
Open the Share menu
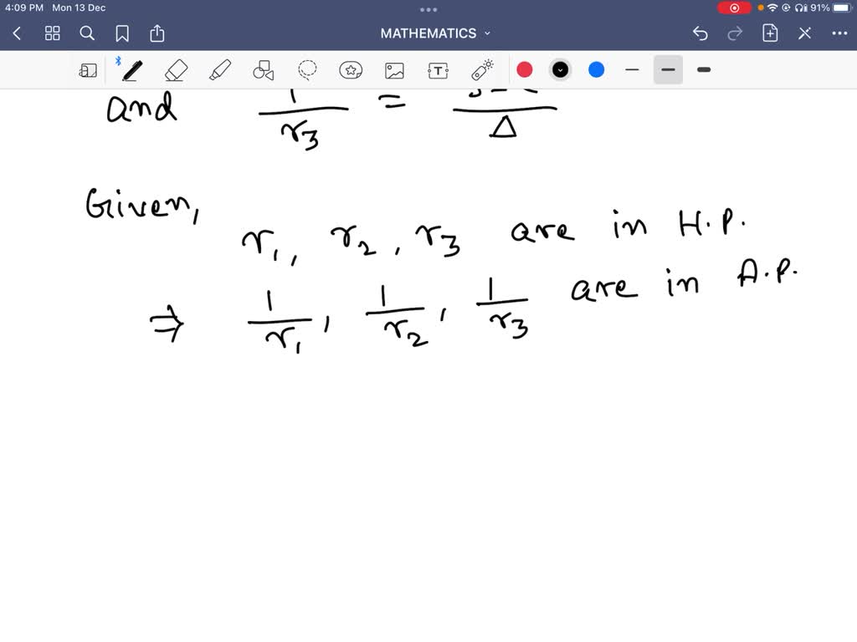(157, 33)
